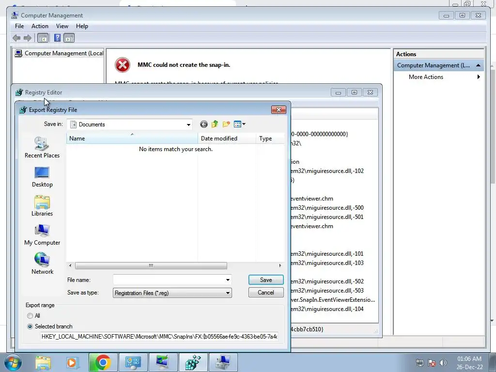
Task: Select Computer Management (Local) tree node
Action: click(59, 53)
